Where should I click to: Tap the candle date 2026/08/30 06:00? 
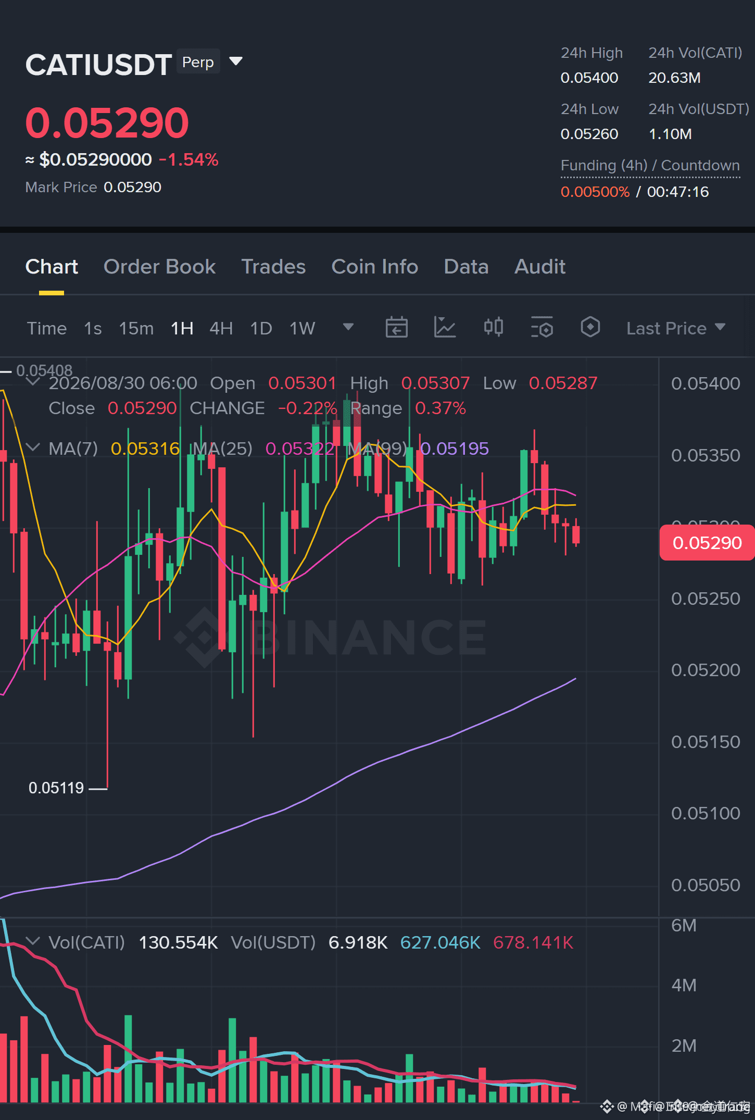pyautogui.click(x=123, y=383)
